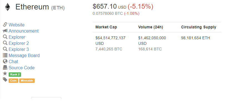Click the tag icon next to Coin
This screenshot has width=244, height=101.
(5, 80)
